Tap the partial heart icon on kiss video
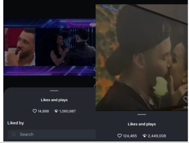Viewport: 189px width, 143px height. pos(186,99)
